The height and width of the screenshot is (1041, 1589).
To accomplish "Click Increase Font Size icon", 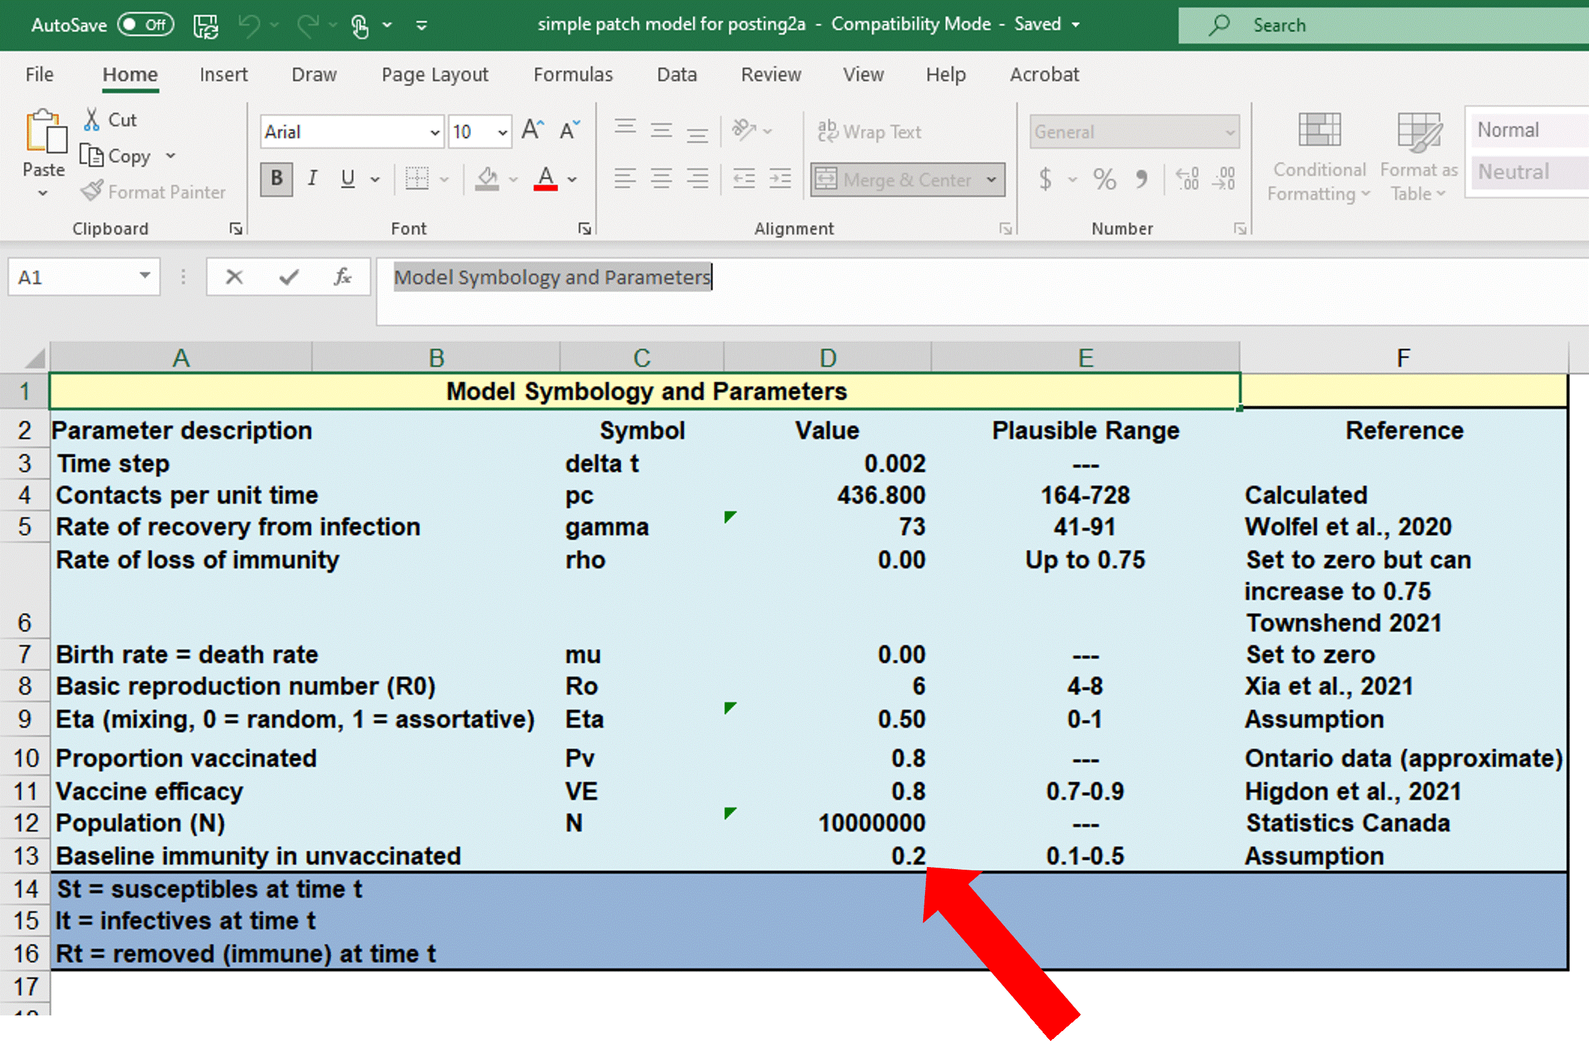I will point(532,129).
